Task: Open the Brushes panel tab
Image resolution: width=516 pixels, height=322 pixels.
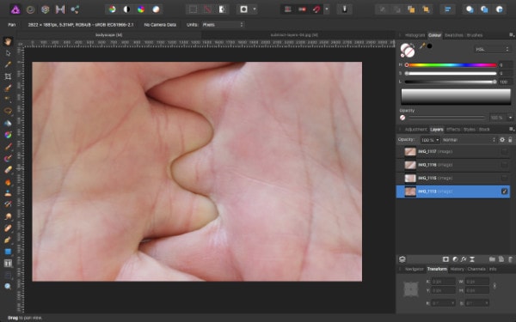Action: 475,35
